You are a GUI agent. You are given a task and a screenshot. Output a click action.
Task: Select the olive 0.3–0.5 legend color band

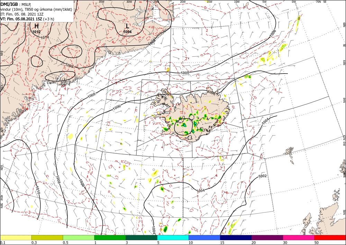47,237
